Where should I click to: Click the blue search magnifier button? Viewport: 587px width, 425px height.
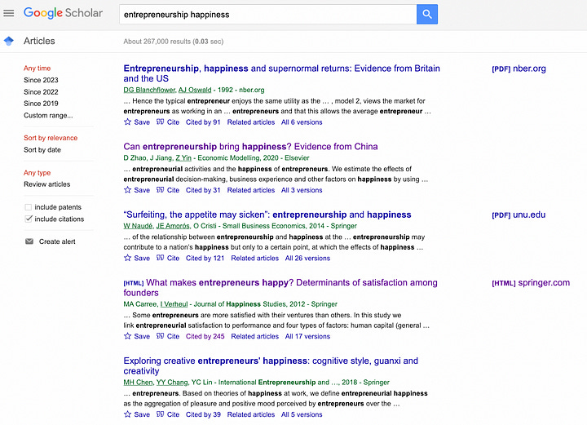426,14
